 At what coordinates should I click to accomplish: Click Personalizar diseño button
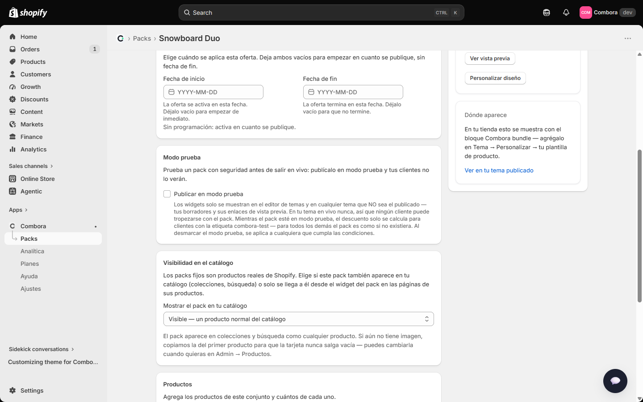pos(495,78)
